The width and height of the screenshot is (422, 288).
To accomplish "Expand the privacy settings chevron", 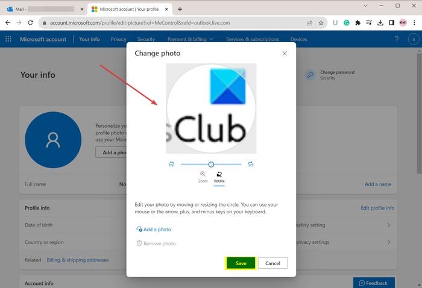I will (x=389, y=242).
